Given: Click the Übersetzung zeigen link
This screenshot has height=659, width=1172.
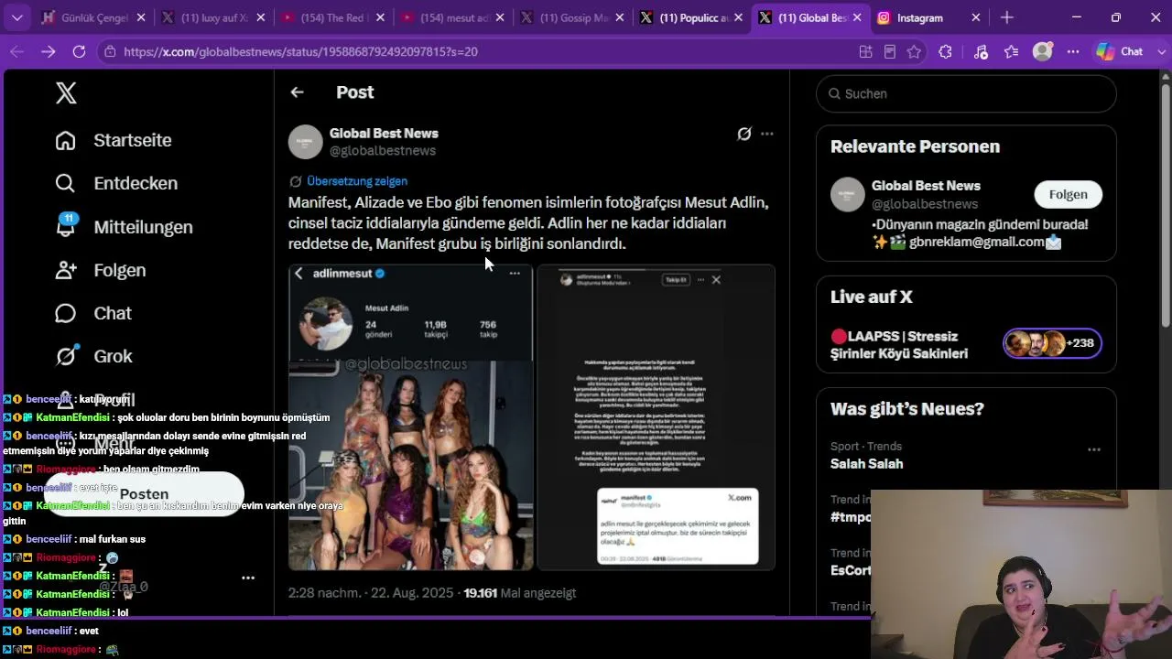Looking at the screenshot, I should click(x=357, y=181).
